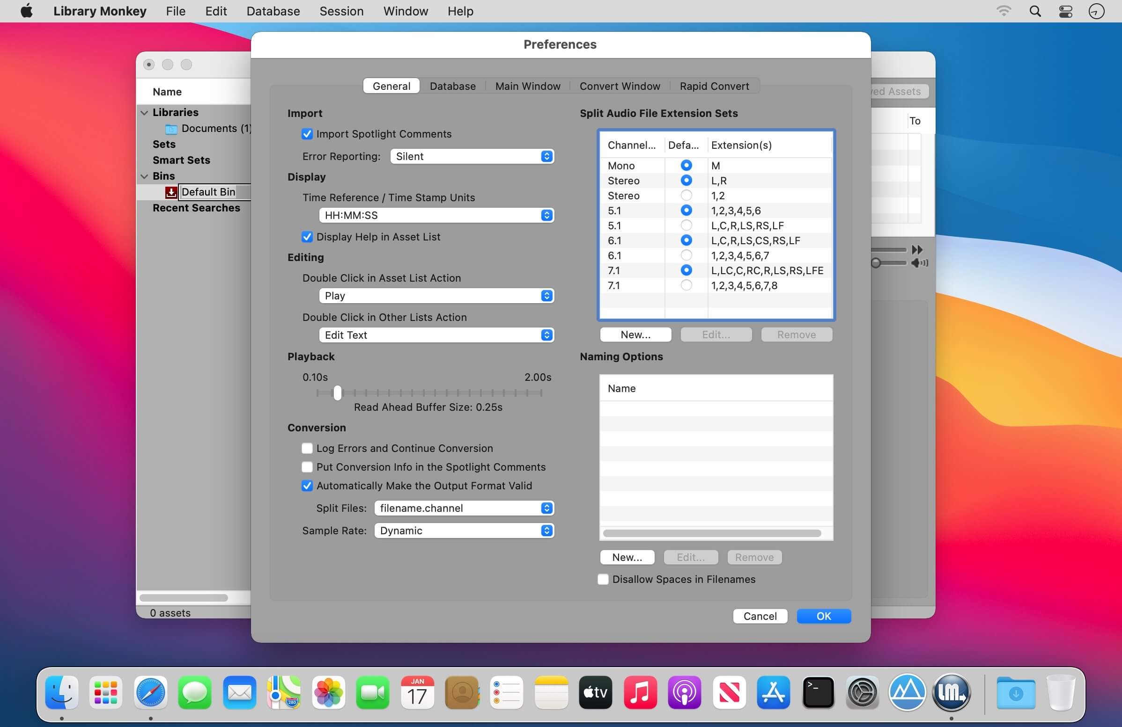Open System Preferences in the Dock
The height and width of the screenshot is (727, 1122).
[862, 693]
